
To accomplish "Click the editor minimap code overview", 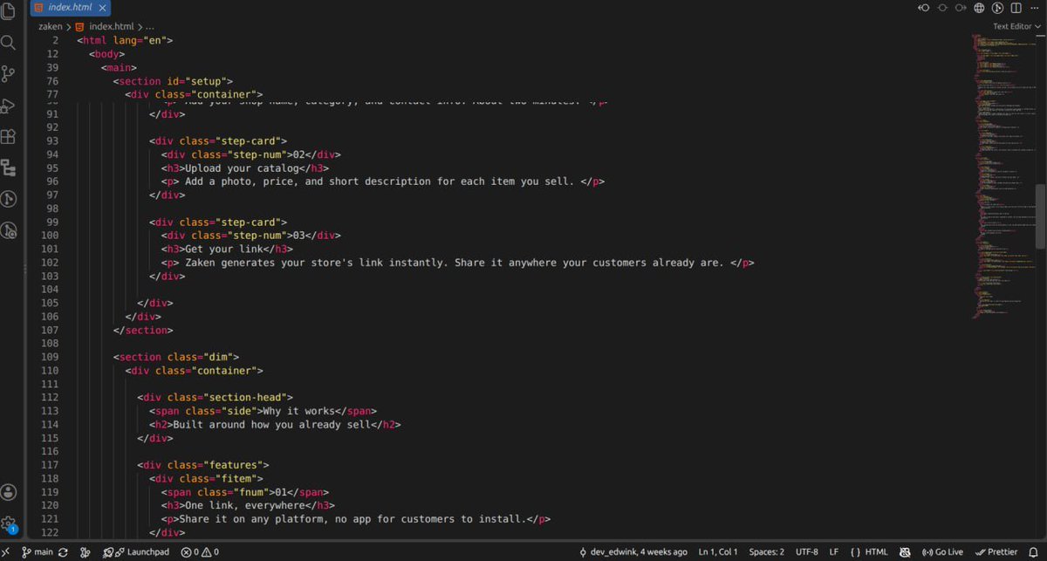I will pos(1003,174).
